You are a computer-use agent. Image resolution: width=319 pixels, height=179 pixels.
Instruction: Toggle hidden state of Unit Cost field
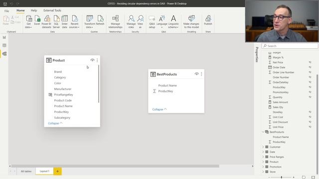point(310,117)
